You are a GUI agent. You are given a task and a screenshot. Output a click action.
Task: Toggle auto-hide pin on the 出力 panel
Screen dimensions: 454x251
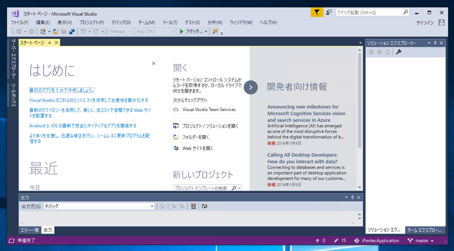click(352, 197)
